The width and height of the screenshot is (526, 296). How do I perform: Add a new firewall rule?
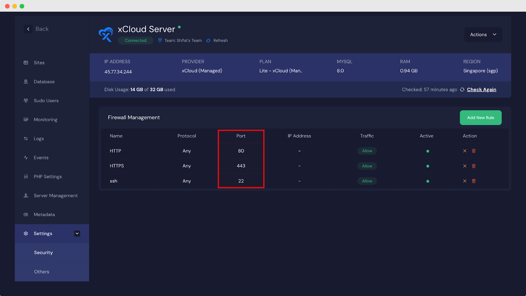[x=480, y=117]
